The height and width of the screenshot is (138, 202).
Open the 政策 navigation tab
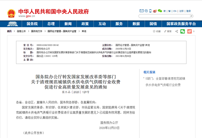pyautogui.click(x=85, y=24)
